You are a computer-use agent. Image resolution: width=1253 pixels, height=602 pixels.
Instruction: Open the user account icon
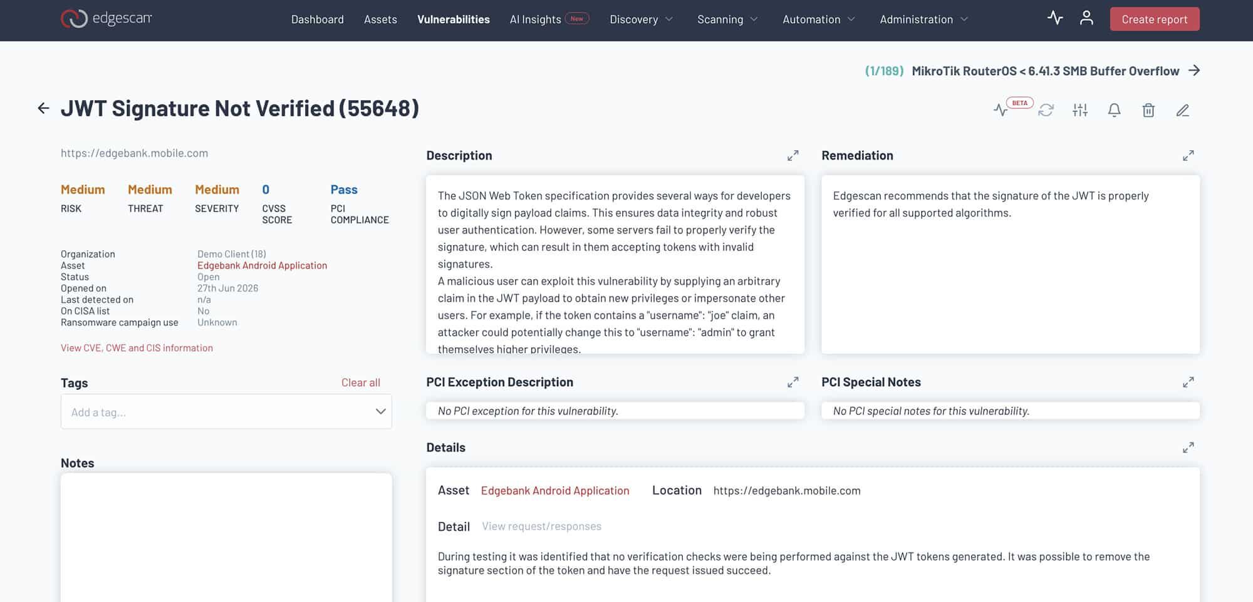[1086, 18]
